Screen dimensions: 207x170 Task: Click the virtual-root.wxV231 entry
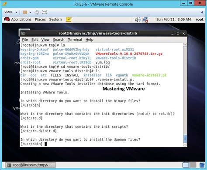click(x=115, y=50)
